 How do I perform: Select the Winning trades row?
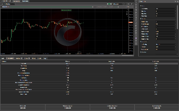(89, 80)
